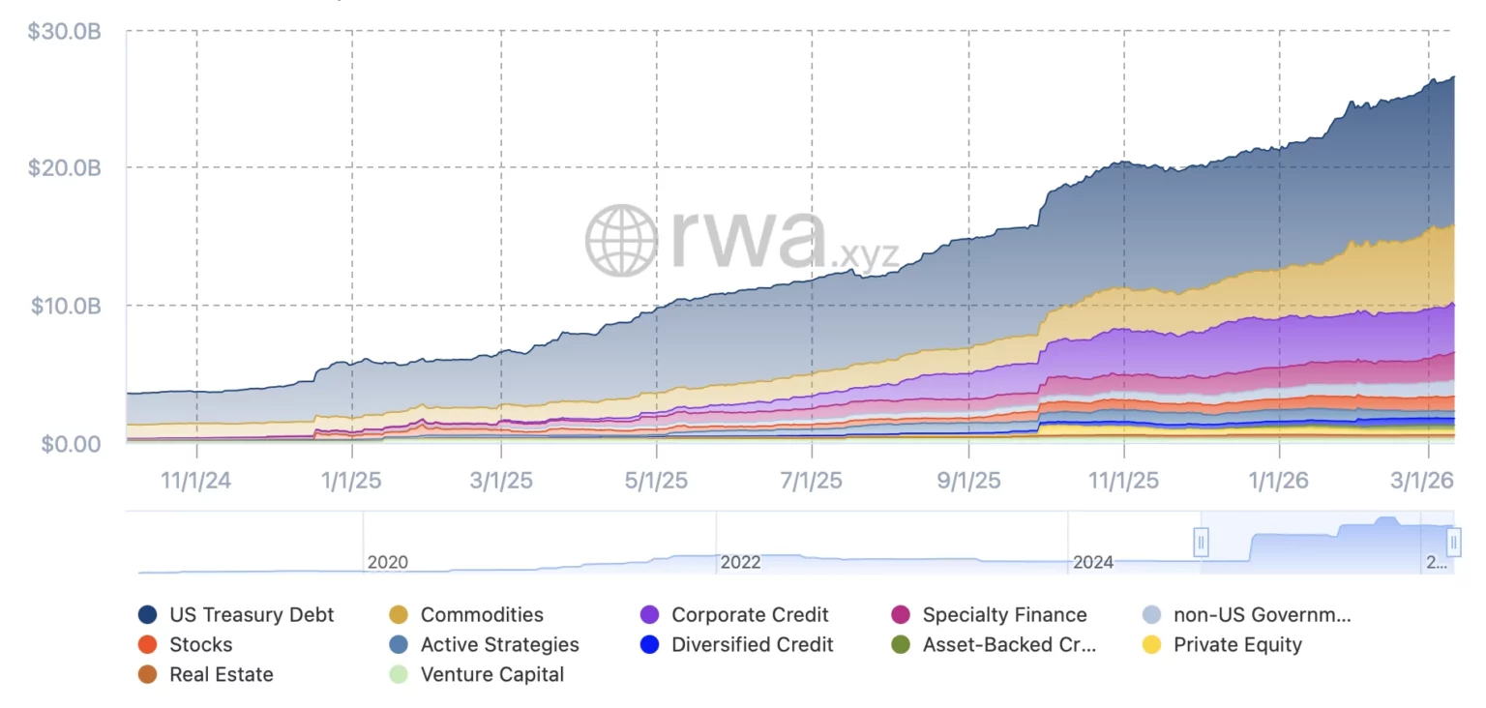Toggle the Commodities series legend dot
The image size is (1486, 708).
pos(399,615)
